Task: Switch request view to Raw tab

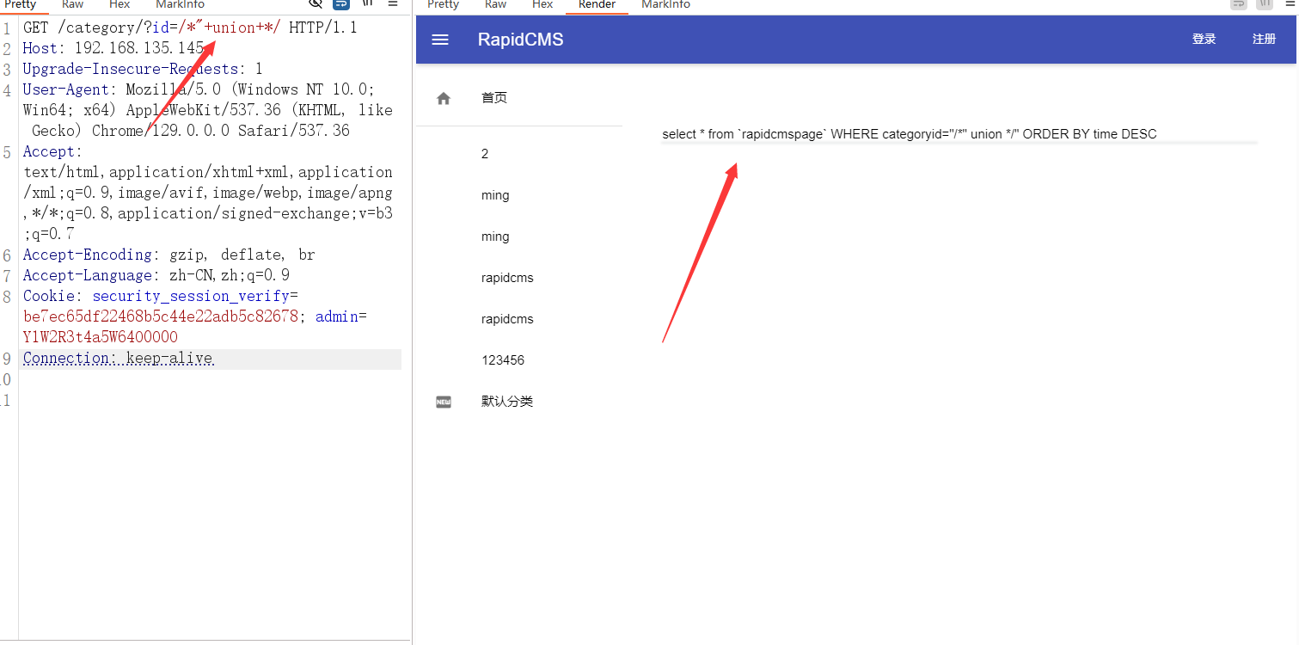Action: 73,4
